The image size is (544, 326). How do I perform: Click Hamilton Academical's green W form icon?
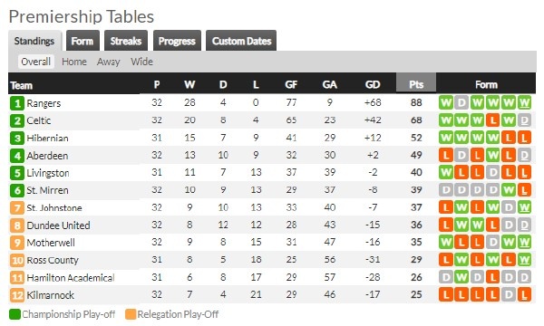point(461,277)
